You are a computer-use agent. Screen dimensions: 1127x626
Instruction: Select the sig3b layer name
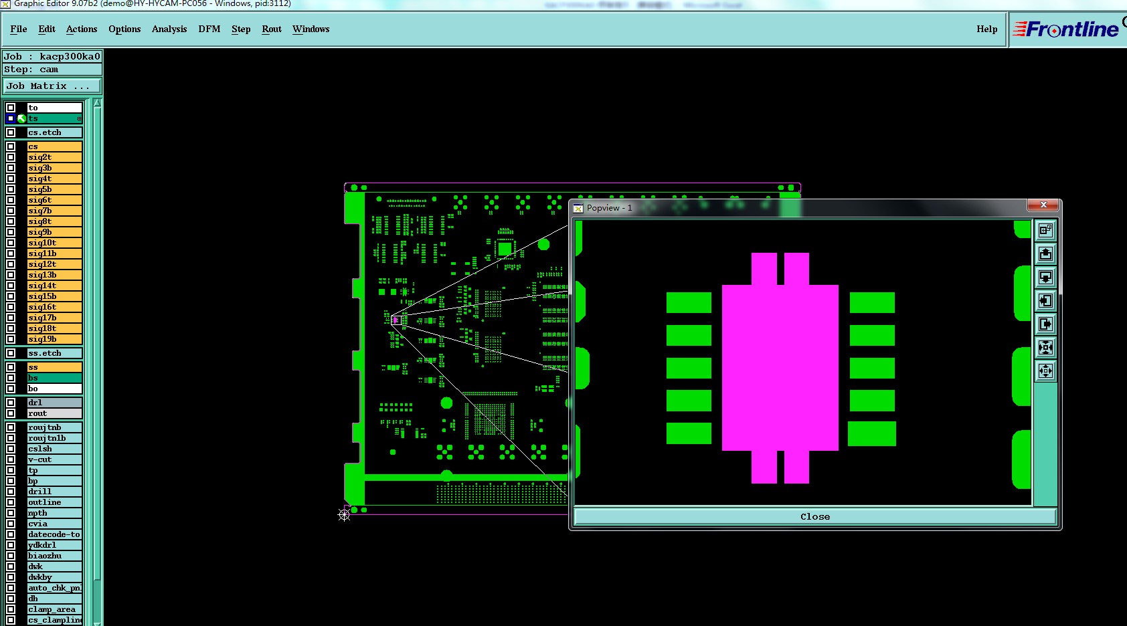(54, 168)
